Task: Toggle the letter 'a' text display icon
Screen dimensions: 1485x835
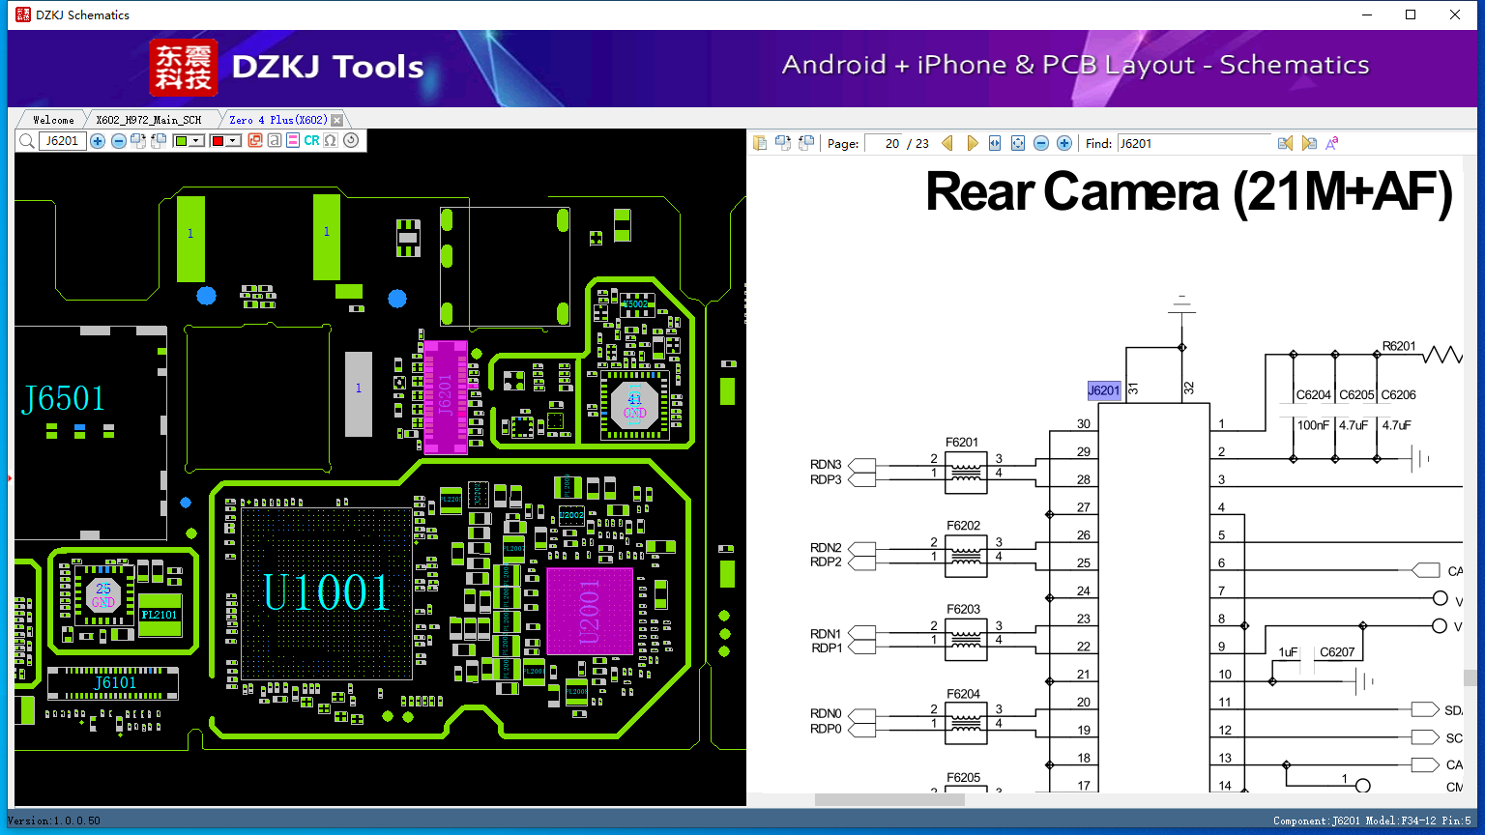Action: pos(275,141)
